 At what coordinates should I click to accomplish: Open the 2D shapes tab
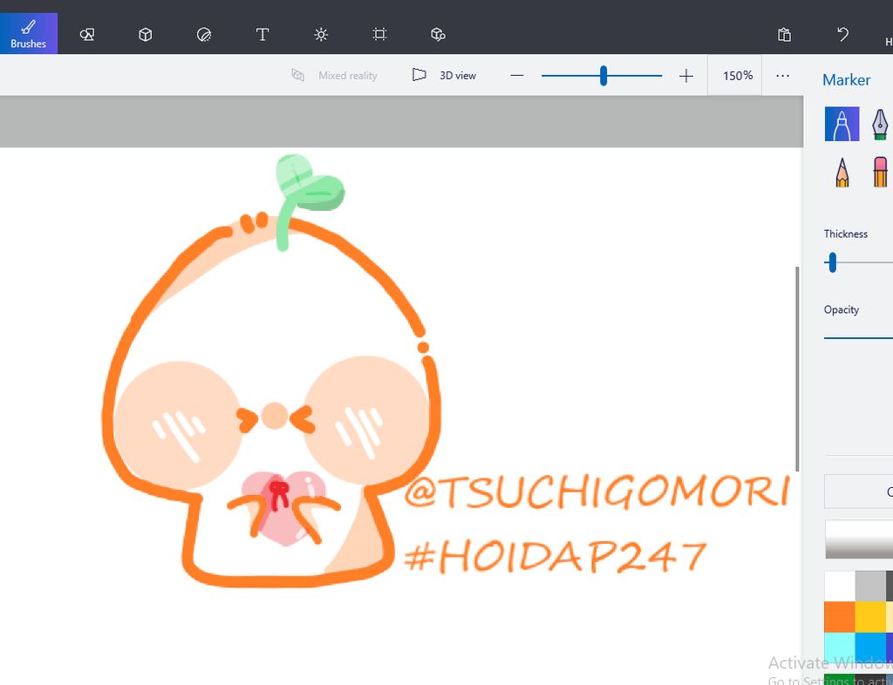click(86, 34)
